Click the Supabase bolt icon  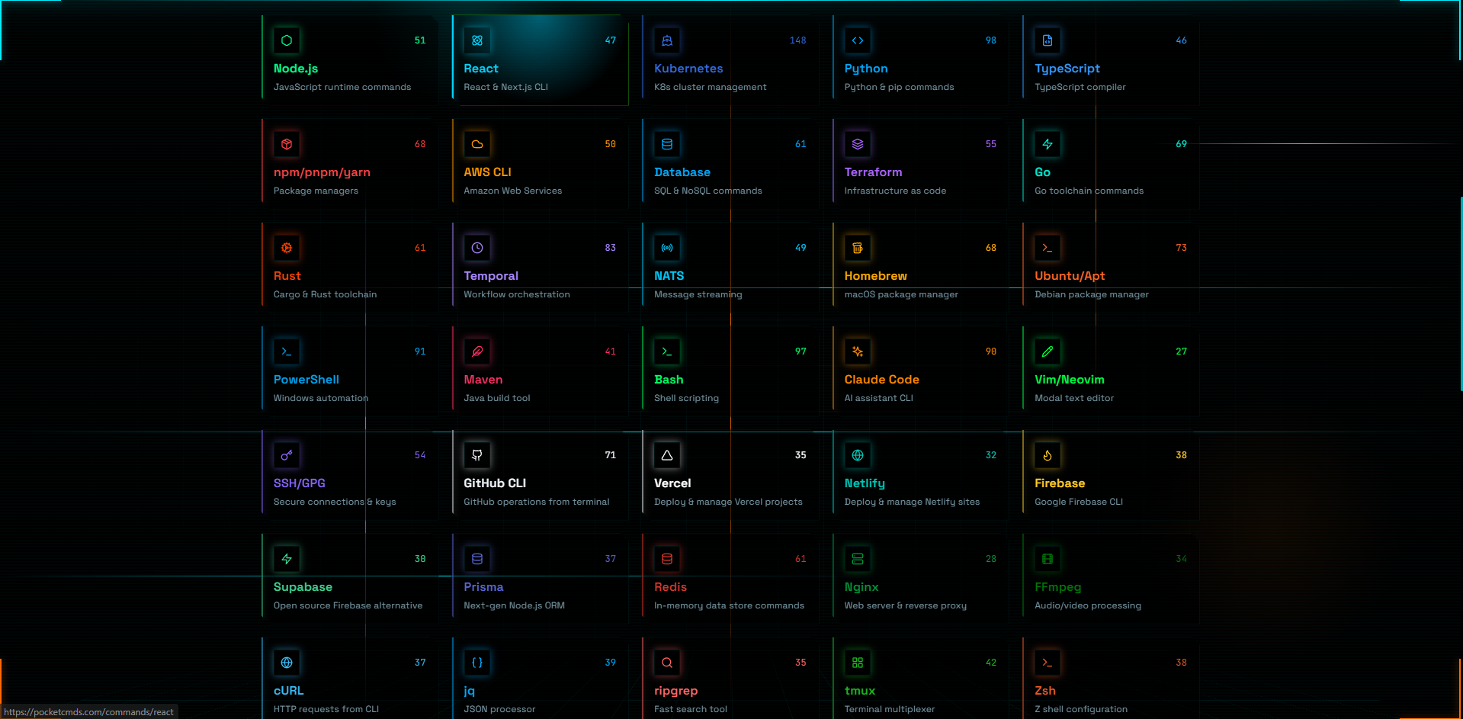coord(287,559)
